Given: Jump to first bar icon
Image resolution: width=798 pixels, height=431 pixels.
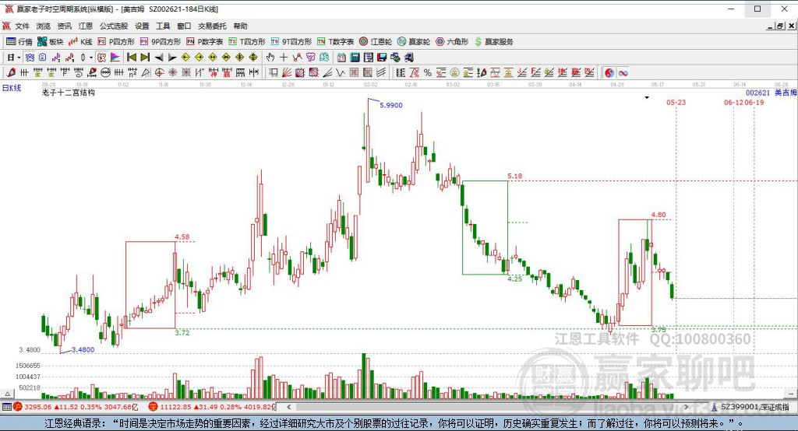Looking at the screenshot, I should click(x=132, y=58).
